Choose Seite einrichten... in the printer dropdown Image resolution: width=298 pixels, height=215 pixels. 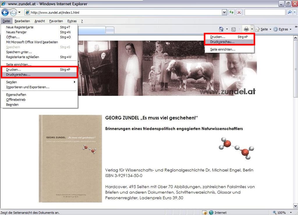(x=229, y=50)
